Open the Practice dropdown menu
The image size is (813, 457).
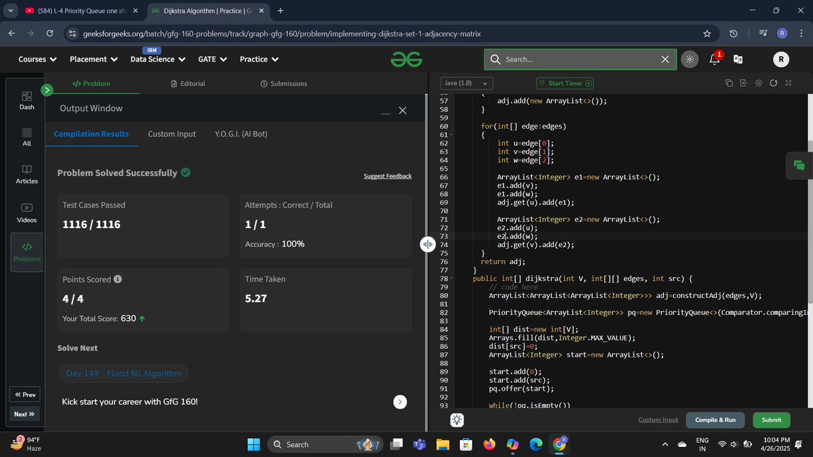coord(259,60)
